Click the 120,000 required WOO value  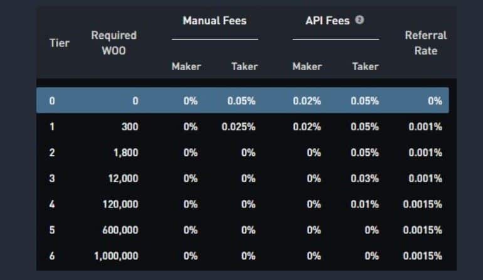(x=120, y=204)
